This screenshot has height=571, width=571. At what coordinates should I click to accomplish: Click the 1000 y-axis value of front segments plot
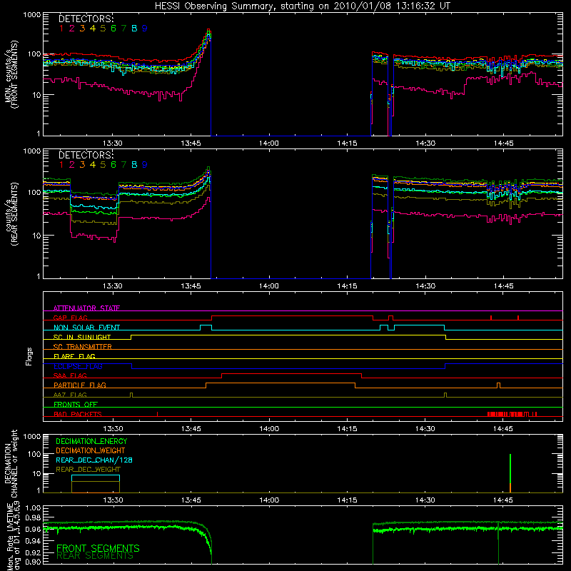pos(31,15)
